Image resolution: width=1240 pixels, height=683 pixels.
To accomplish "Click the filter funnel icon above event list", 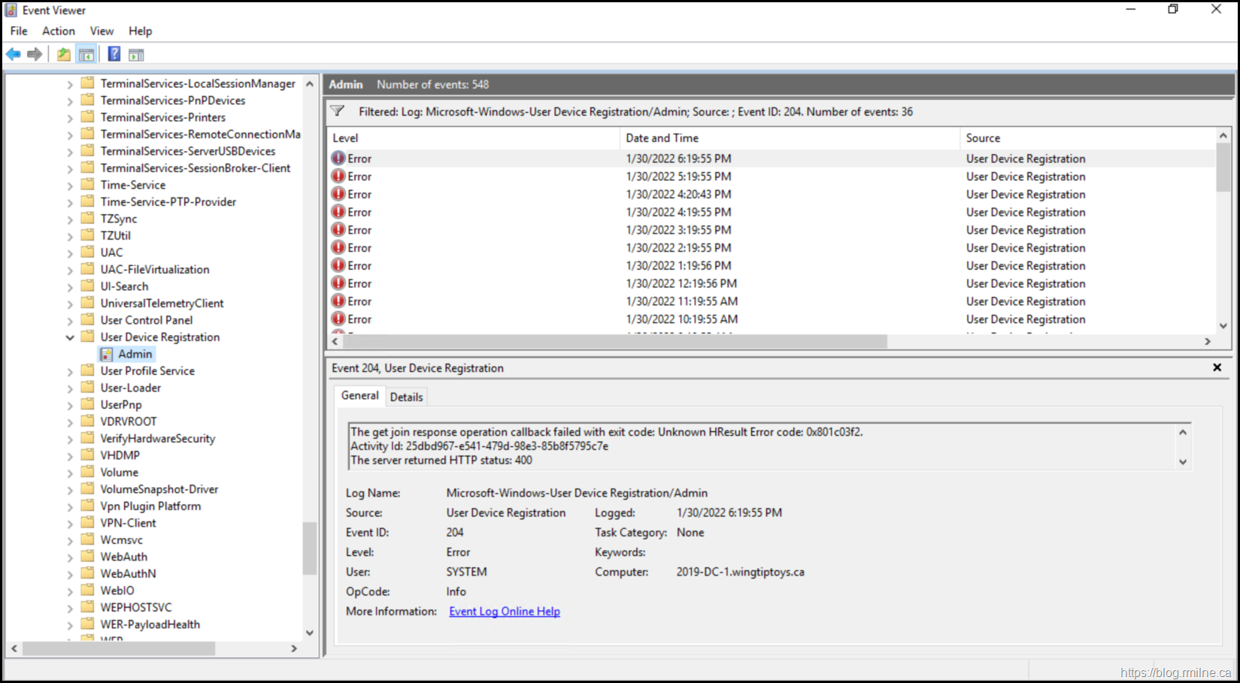I will (x=338, y=111).
